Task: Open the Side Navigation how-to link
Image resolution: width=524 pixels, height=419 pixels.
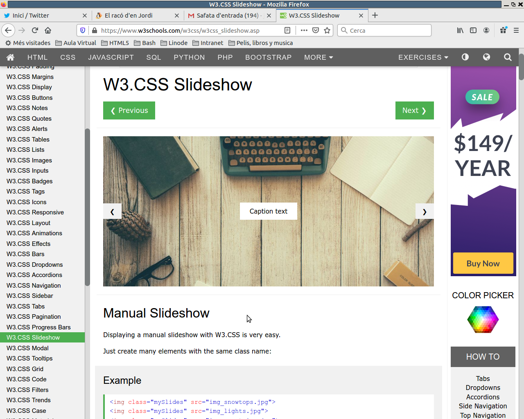Action: (483, 406)
